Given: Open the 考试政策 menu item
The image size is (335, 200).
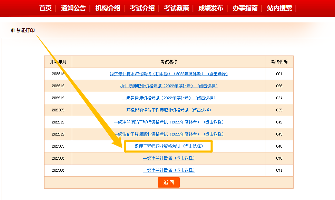Looking at the screenshot, I should point(177,8).
